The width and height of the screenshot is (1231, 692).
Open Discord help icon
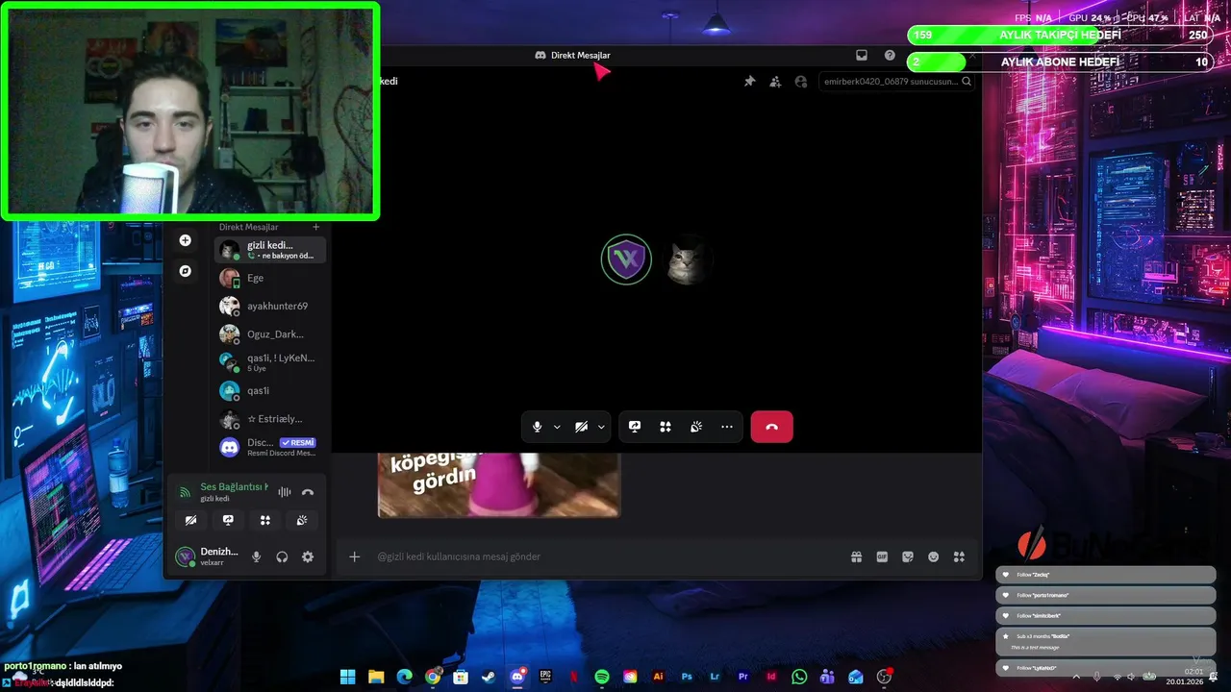(890, 56)
